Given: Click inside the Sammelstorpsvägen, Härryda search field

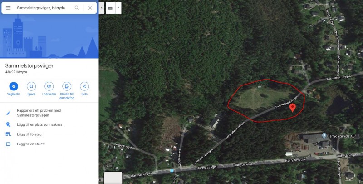Looking at the screenshot, I should (x=44, y=8).
